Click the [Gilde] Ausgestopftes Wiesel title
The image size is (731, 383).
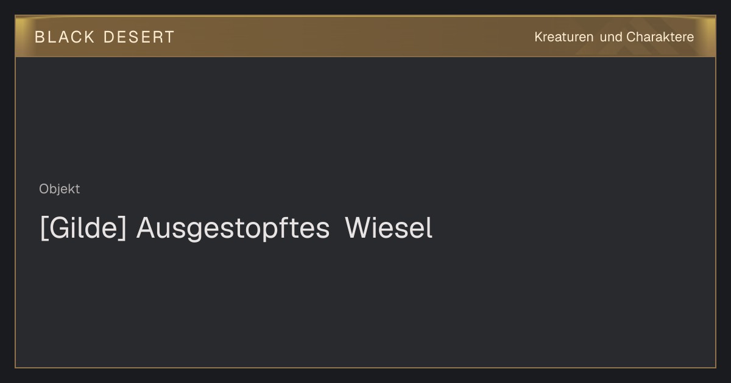[236, 229]
